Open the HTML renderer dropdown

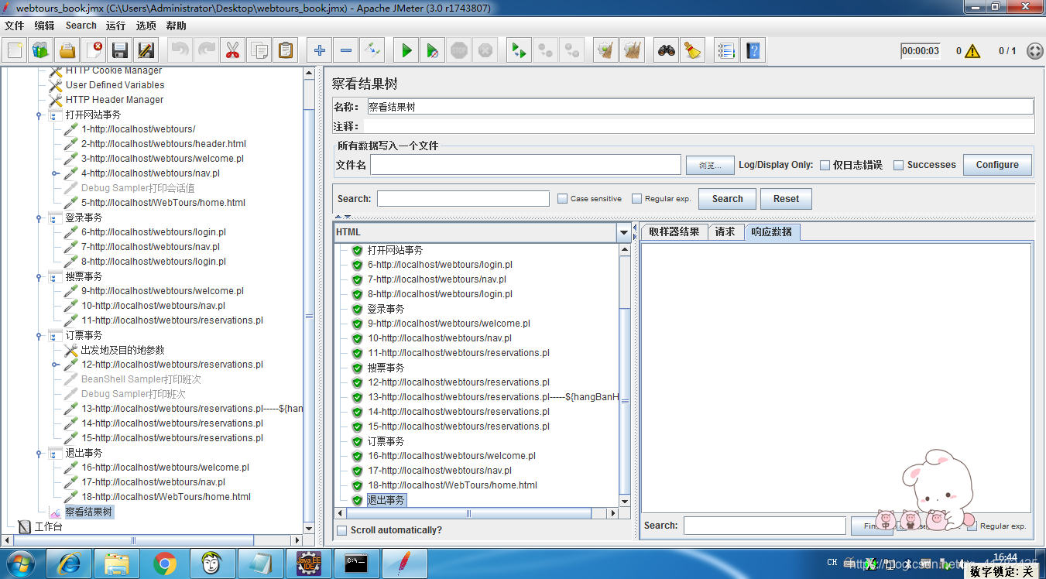coord(623,232)
